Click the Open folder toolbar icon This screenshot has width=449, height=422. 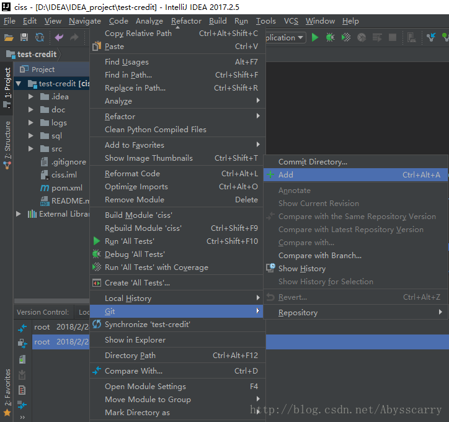click(x=9, y=37)
